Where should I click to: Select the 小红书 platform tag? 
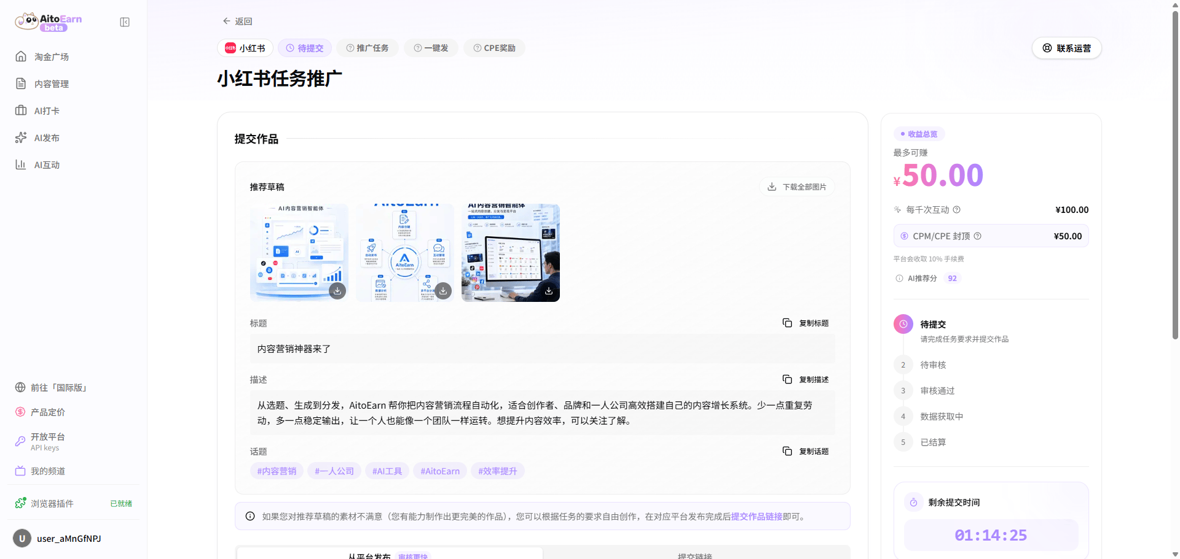click(245, 48)
